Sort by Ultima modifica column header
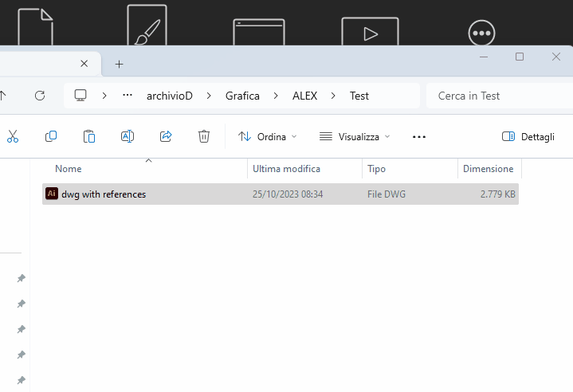 [287, 169]
